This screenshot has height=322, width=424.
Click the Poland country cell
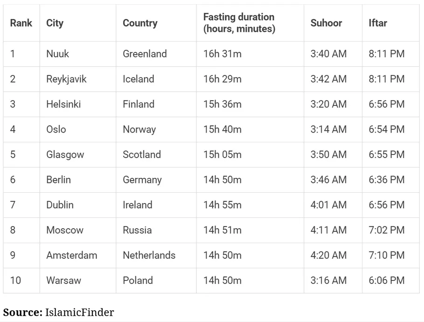pyautogui.click(x=138, y=280)
